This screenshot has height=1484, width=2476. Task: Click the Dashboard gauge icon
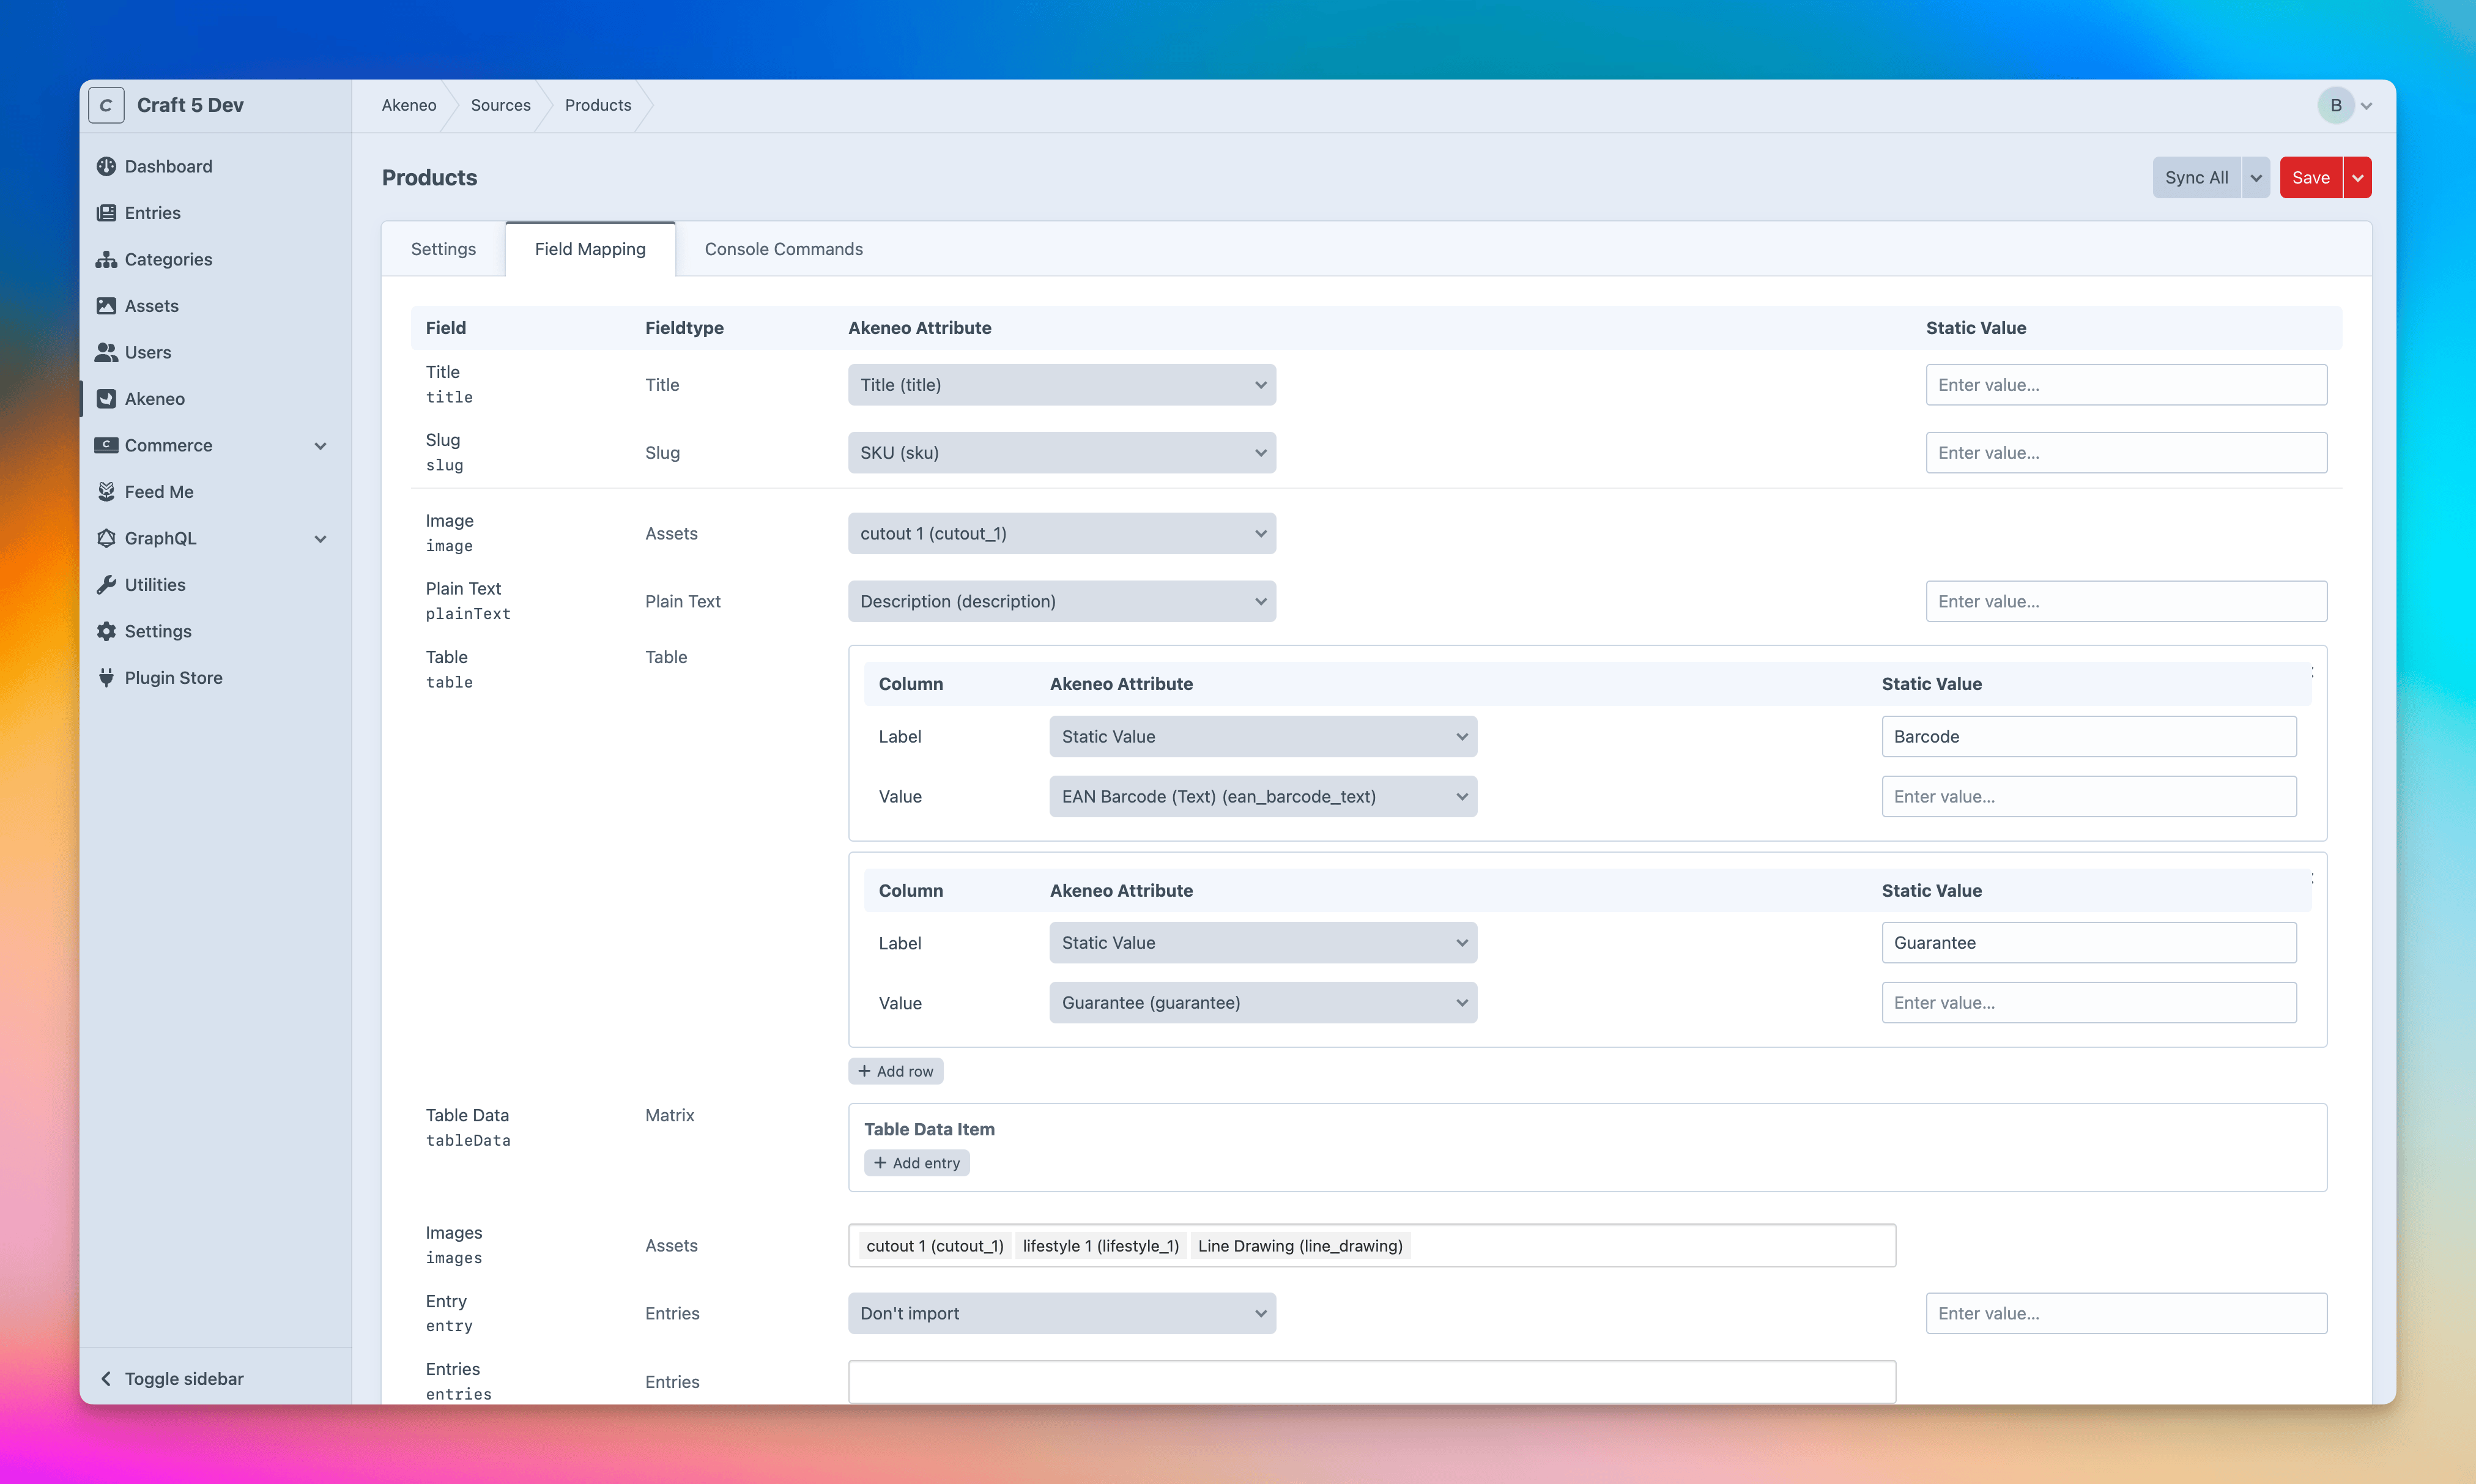[x=106, y=166]
